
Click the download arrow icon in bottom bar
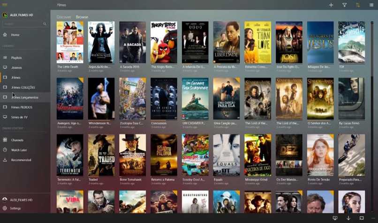point(348,218)
